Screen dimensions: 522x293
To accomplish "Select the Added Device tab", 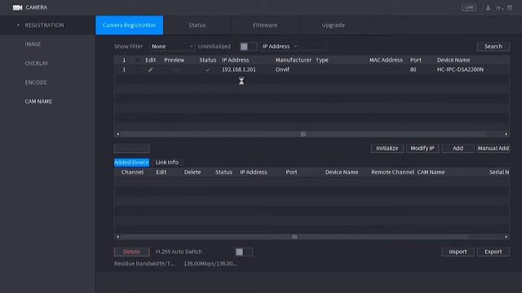I will (x=131, y=163).
